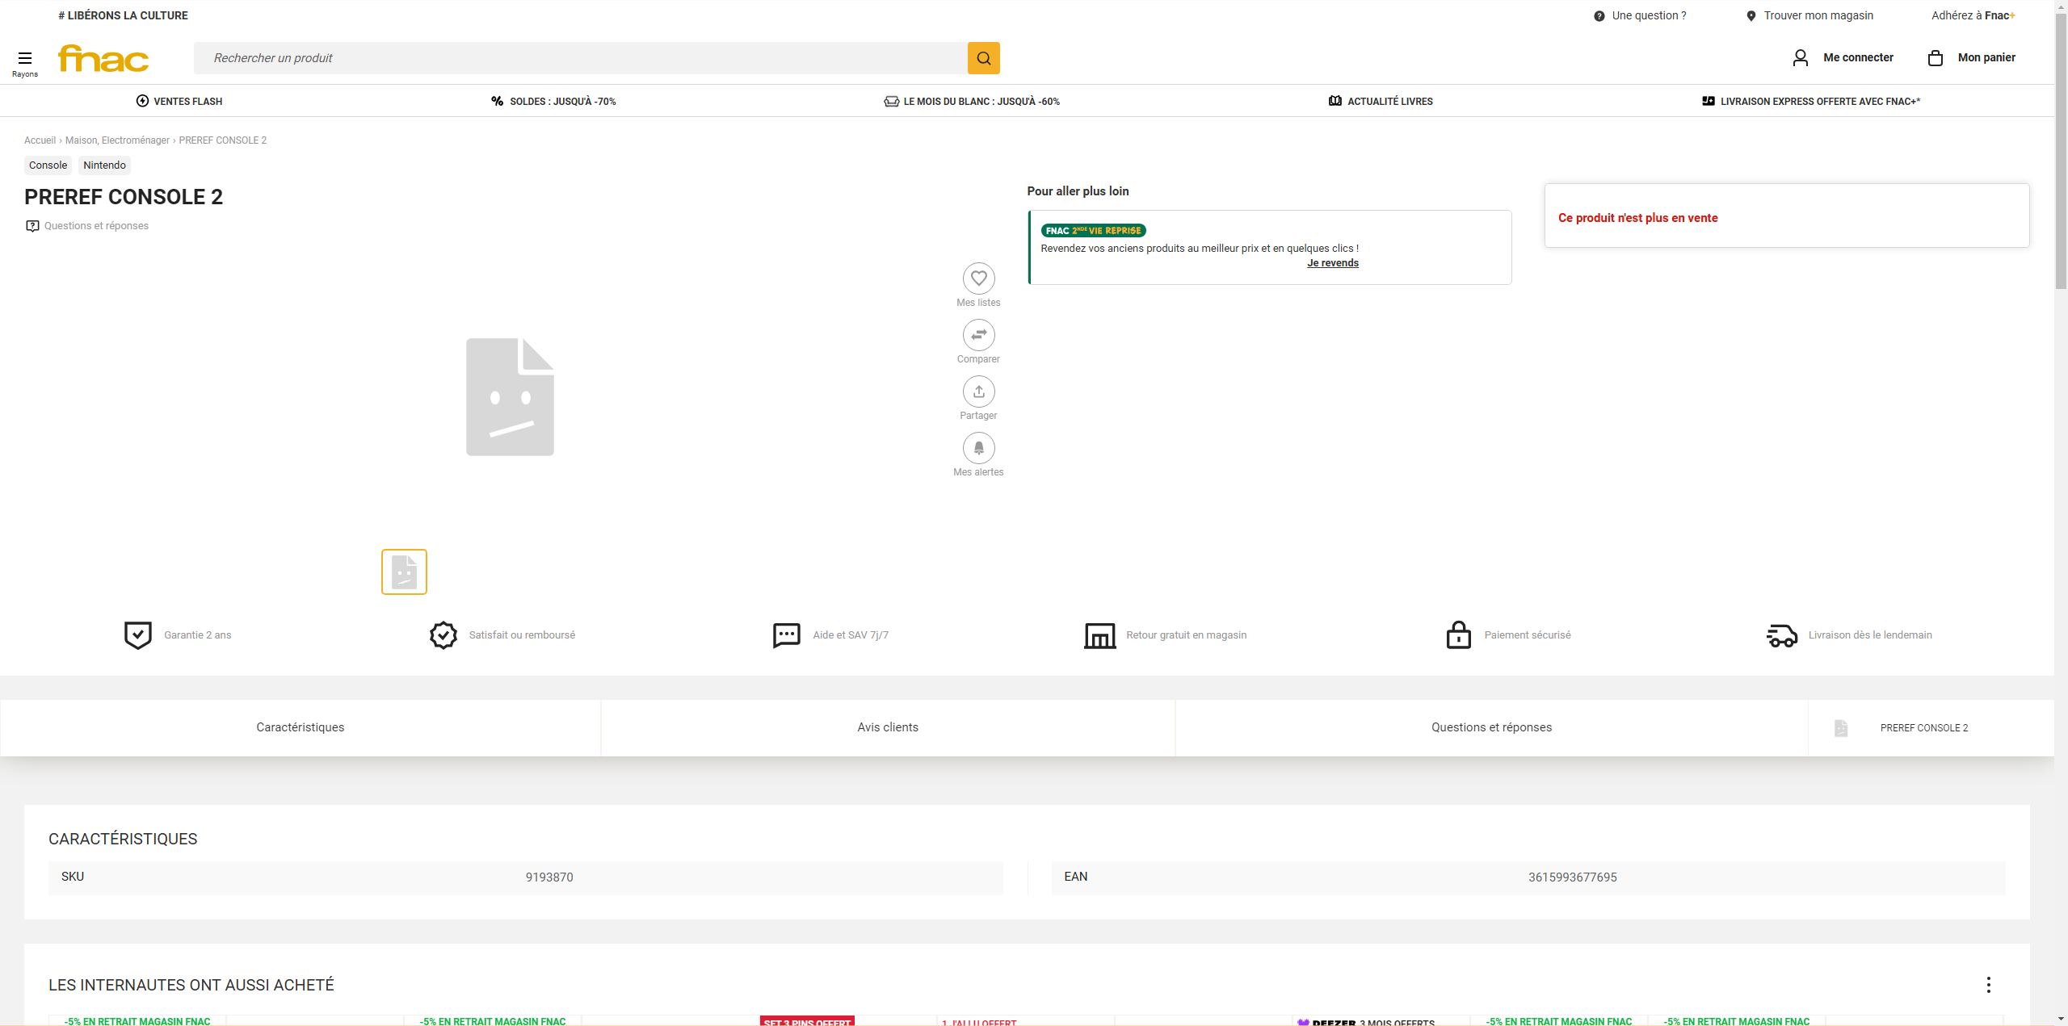2068x1026 pixels.
Task: Switch to Caractéristiques tab
Action: (301, 727)
